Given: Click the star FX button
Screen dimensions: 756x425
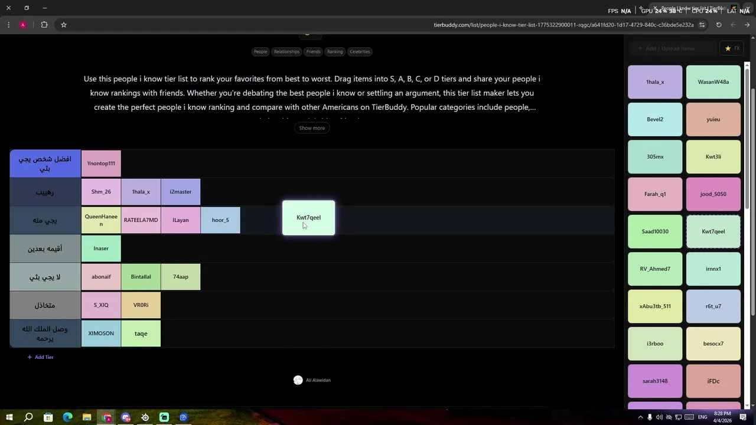Looking at the screenshot, I should (x=732, y=48).
